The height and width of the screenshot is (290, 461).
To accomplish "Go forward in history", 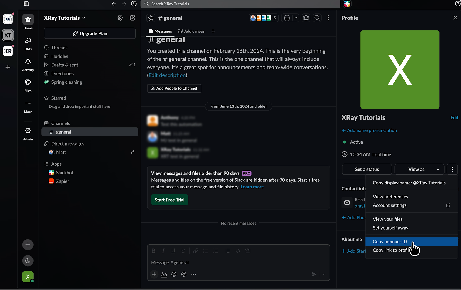I will pos(124,4).
